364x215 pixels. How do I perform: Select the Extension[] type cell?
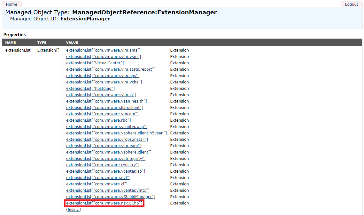click(48, 50)
